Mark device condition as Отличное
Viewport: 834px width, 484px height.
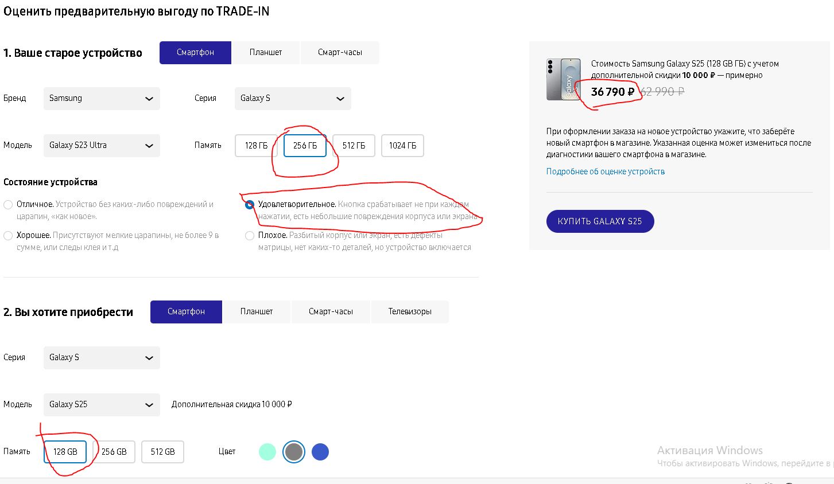[8, 205]
